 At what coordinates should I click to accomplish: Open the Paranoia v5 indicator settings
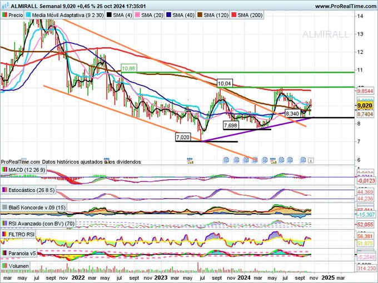(x=19, y=253)
